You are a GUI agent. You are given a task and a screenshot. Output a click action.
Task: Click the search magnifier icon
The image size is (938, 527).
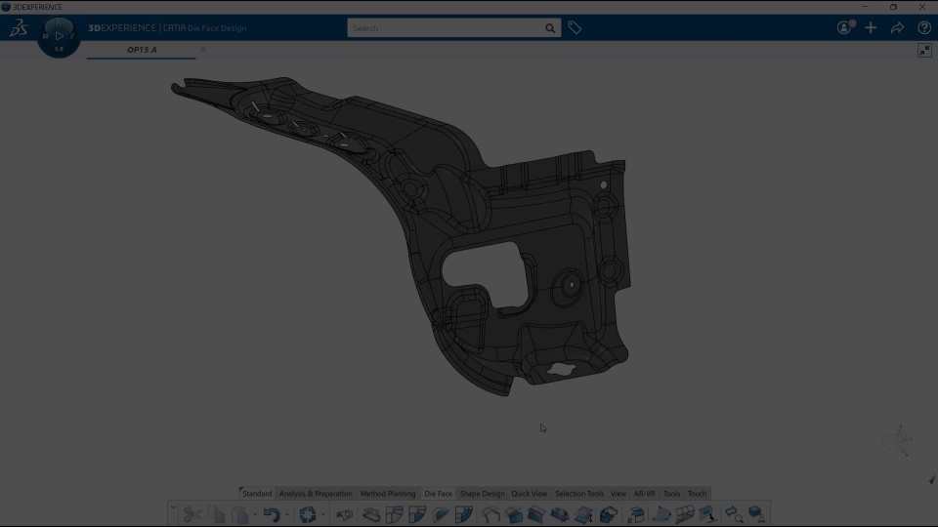[550, 28]
